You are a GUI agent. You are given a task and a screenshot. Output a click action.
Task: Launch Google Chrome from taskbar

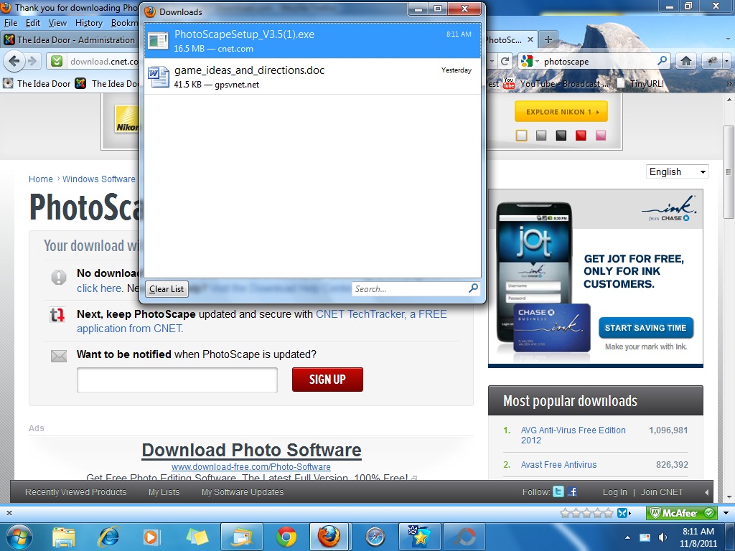click(x=286, y=537)
